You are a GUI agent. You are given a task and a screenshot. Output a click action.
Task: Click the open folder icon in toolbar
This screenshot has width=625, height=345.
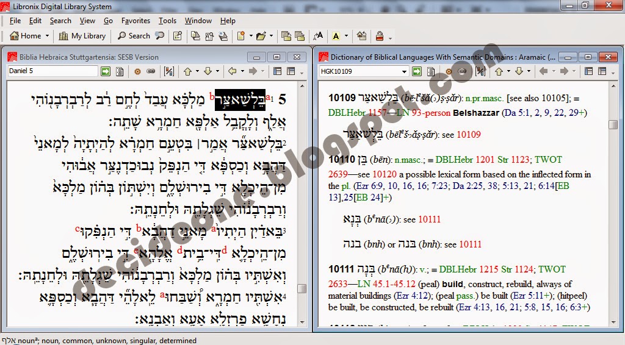[x=261, y=36]
